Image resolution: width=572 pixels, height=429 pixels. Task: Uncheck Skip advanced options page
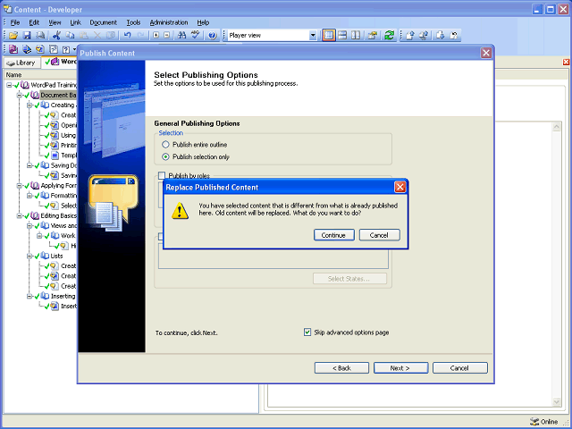(x=307, y=332)
